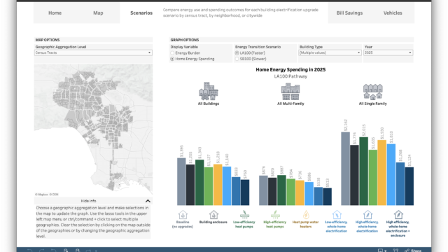
Task: Select the $736 yellow Multi-Family bar
Action: pos(300,193)
